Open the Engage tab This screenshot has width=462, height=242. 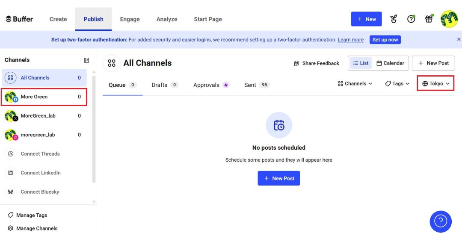130,19
